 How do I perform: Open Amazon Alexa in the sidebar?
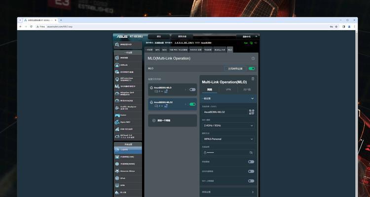(x=128, y=171)
